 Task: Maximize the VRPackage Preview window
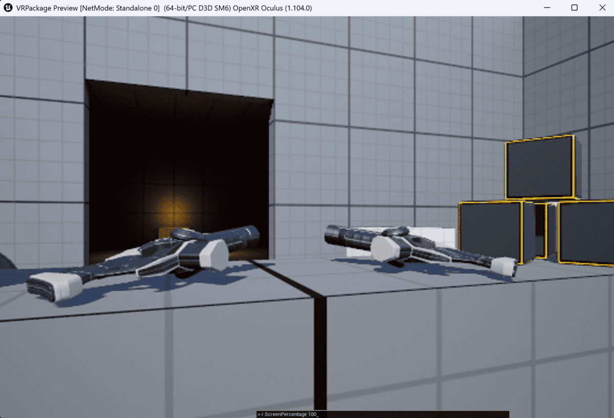point(574,8)
